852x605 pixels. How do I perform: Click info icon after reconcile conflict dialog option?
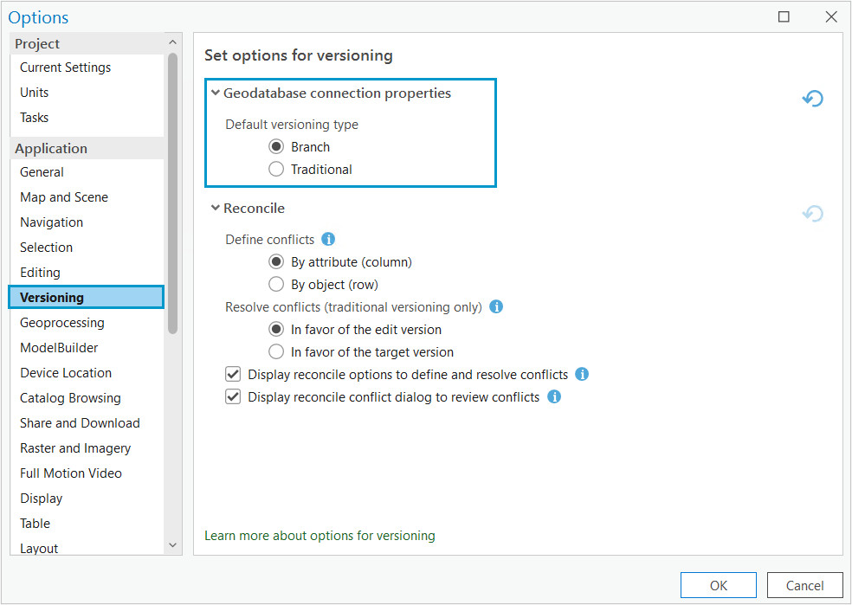(553, 397)
